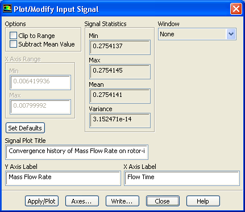The height and width of the screenshot is (212, 245).
Task: Click the Set Defaults button
Action: 25,128
